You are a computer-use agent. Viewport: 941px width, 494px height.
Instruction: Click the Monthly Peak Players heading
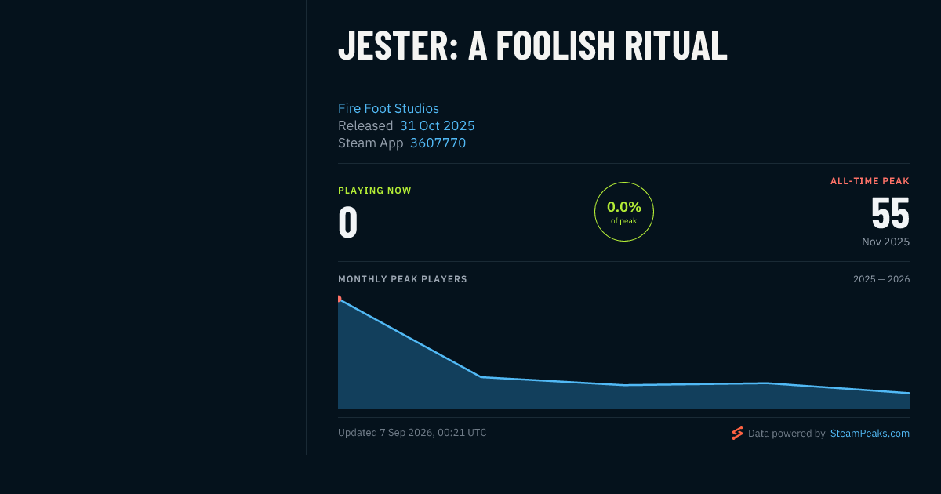click(x=402, y=279)
